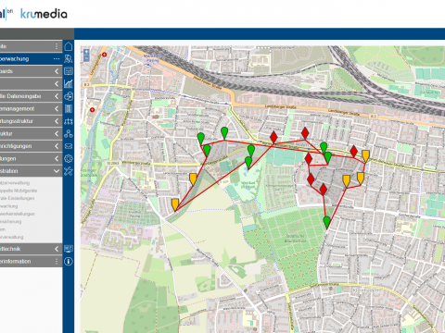Expand the unlabeled row below Dashboards
The width and height of the screenshot is (445, 333).
[57, 83]
